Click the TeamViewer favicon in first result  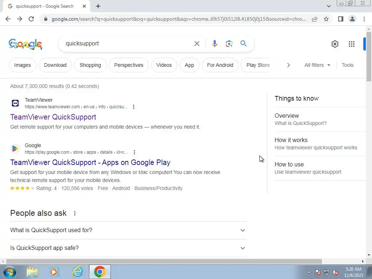click(15, 103)
